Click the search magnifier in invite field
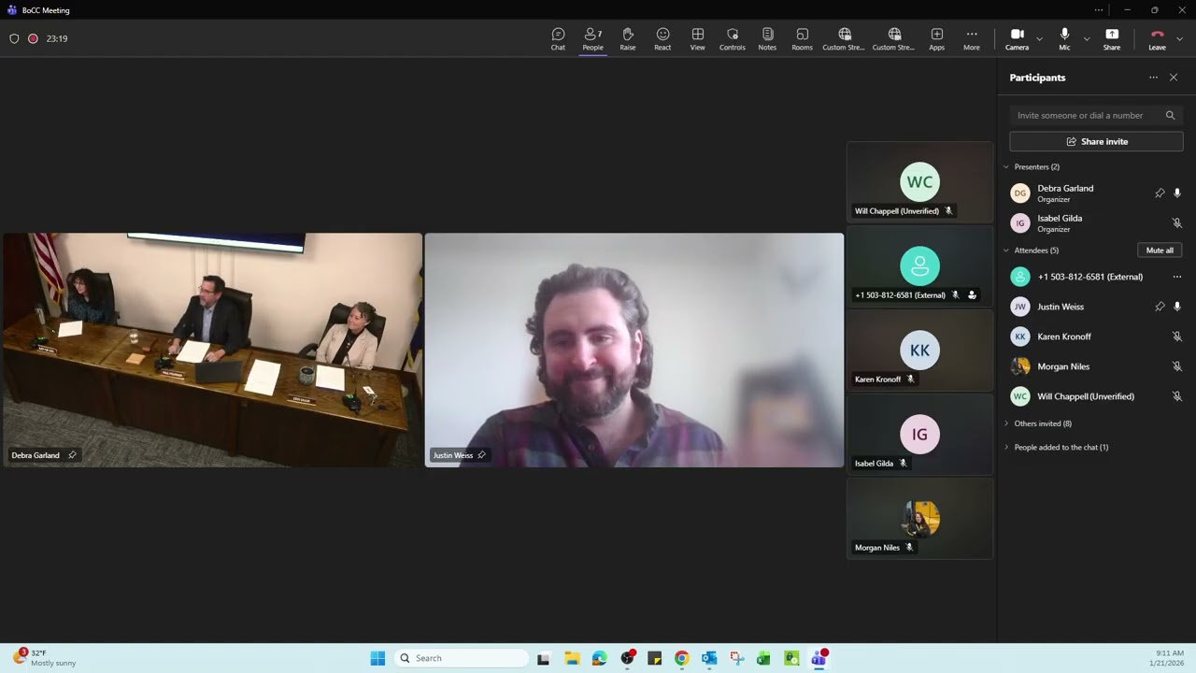Screen dimensions: 1196x673 point(1170,115)
